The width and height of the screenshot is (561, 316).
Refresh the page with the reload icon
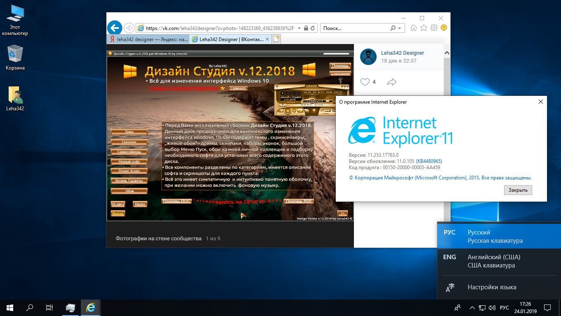[x=313, y=28]
